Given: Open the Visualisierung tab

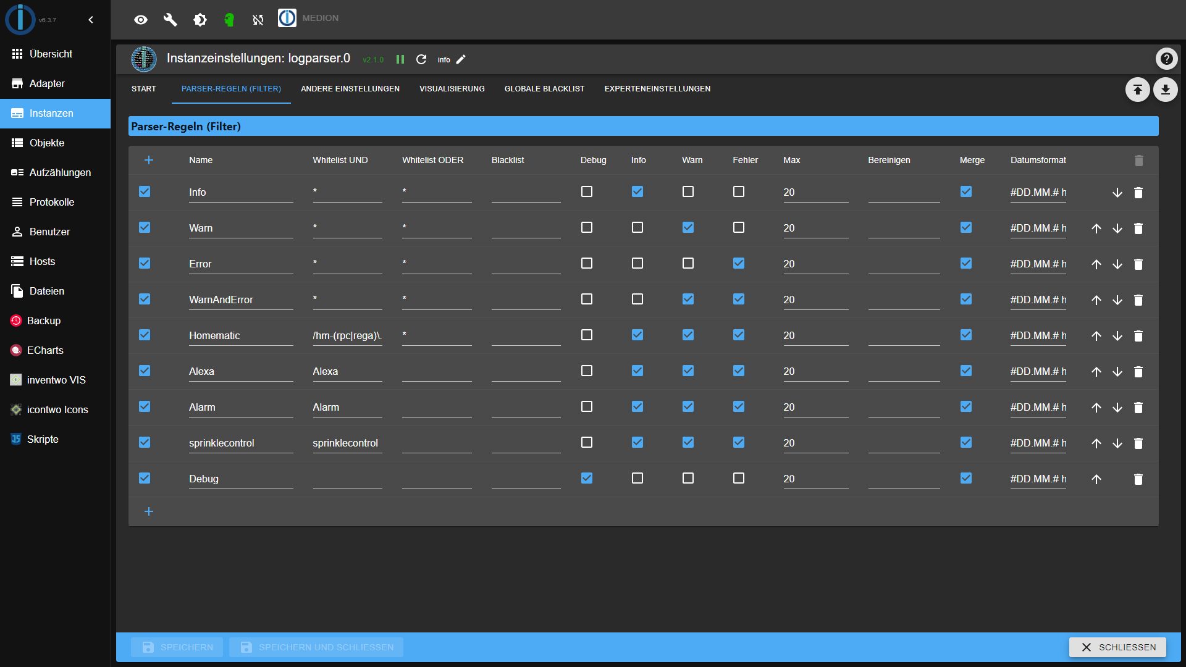Looking at the screenshot, I should [452, 89].
